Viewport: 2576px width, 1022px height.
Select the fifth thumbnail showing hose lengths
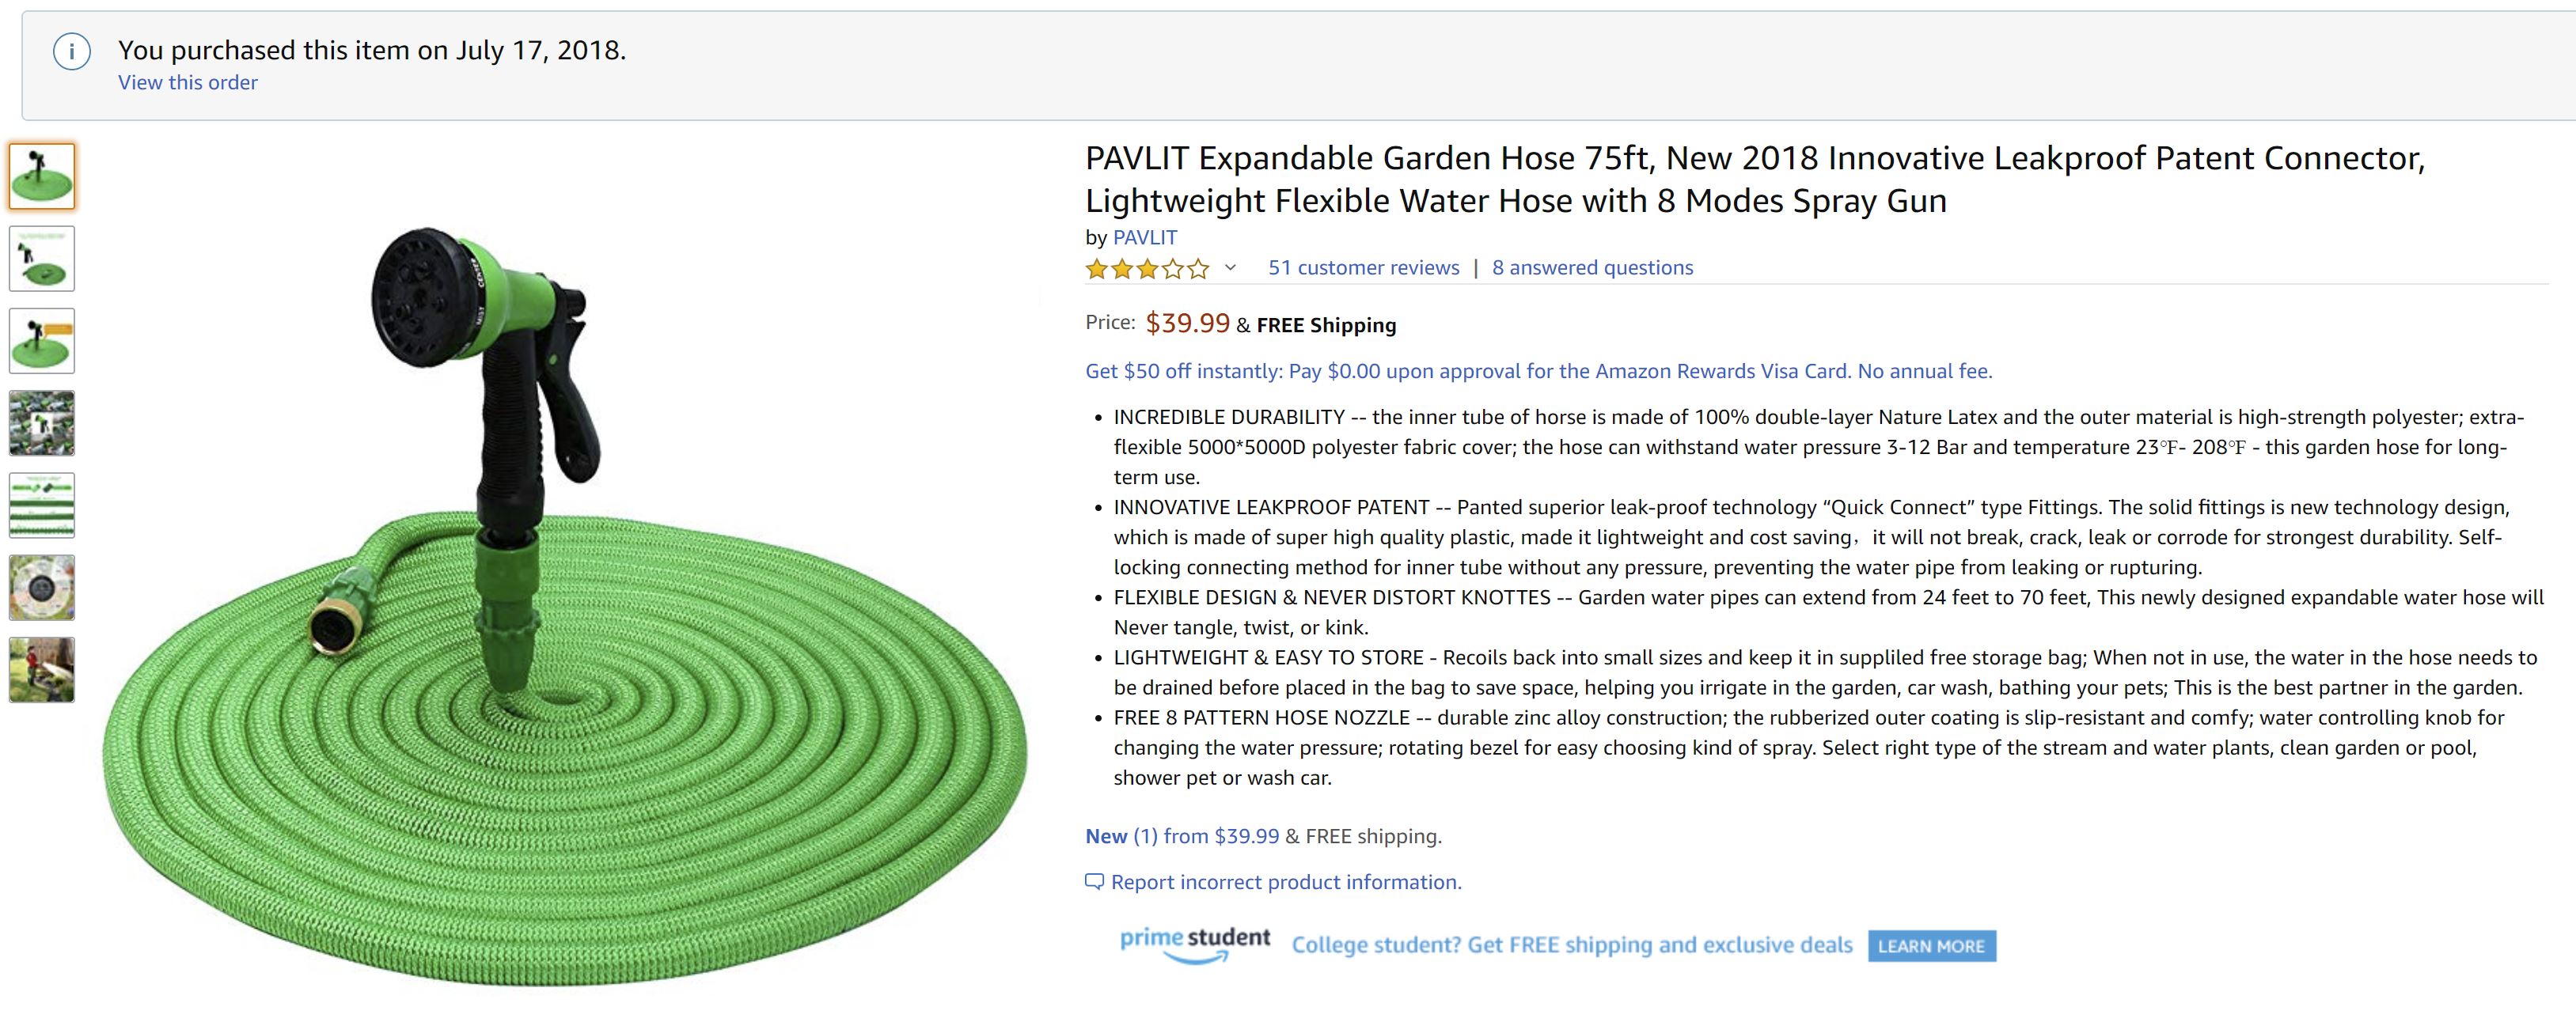(42, 505)
